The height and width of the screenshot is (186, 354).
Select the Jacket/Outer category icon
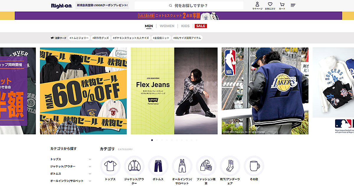134,166
